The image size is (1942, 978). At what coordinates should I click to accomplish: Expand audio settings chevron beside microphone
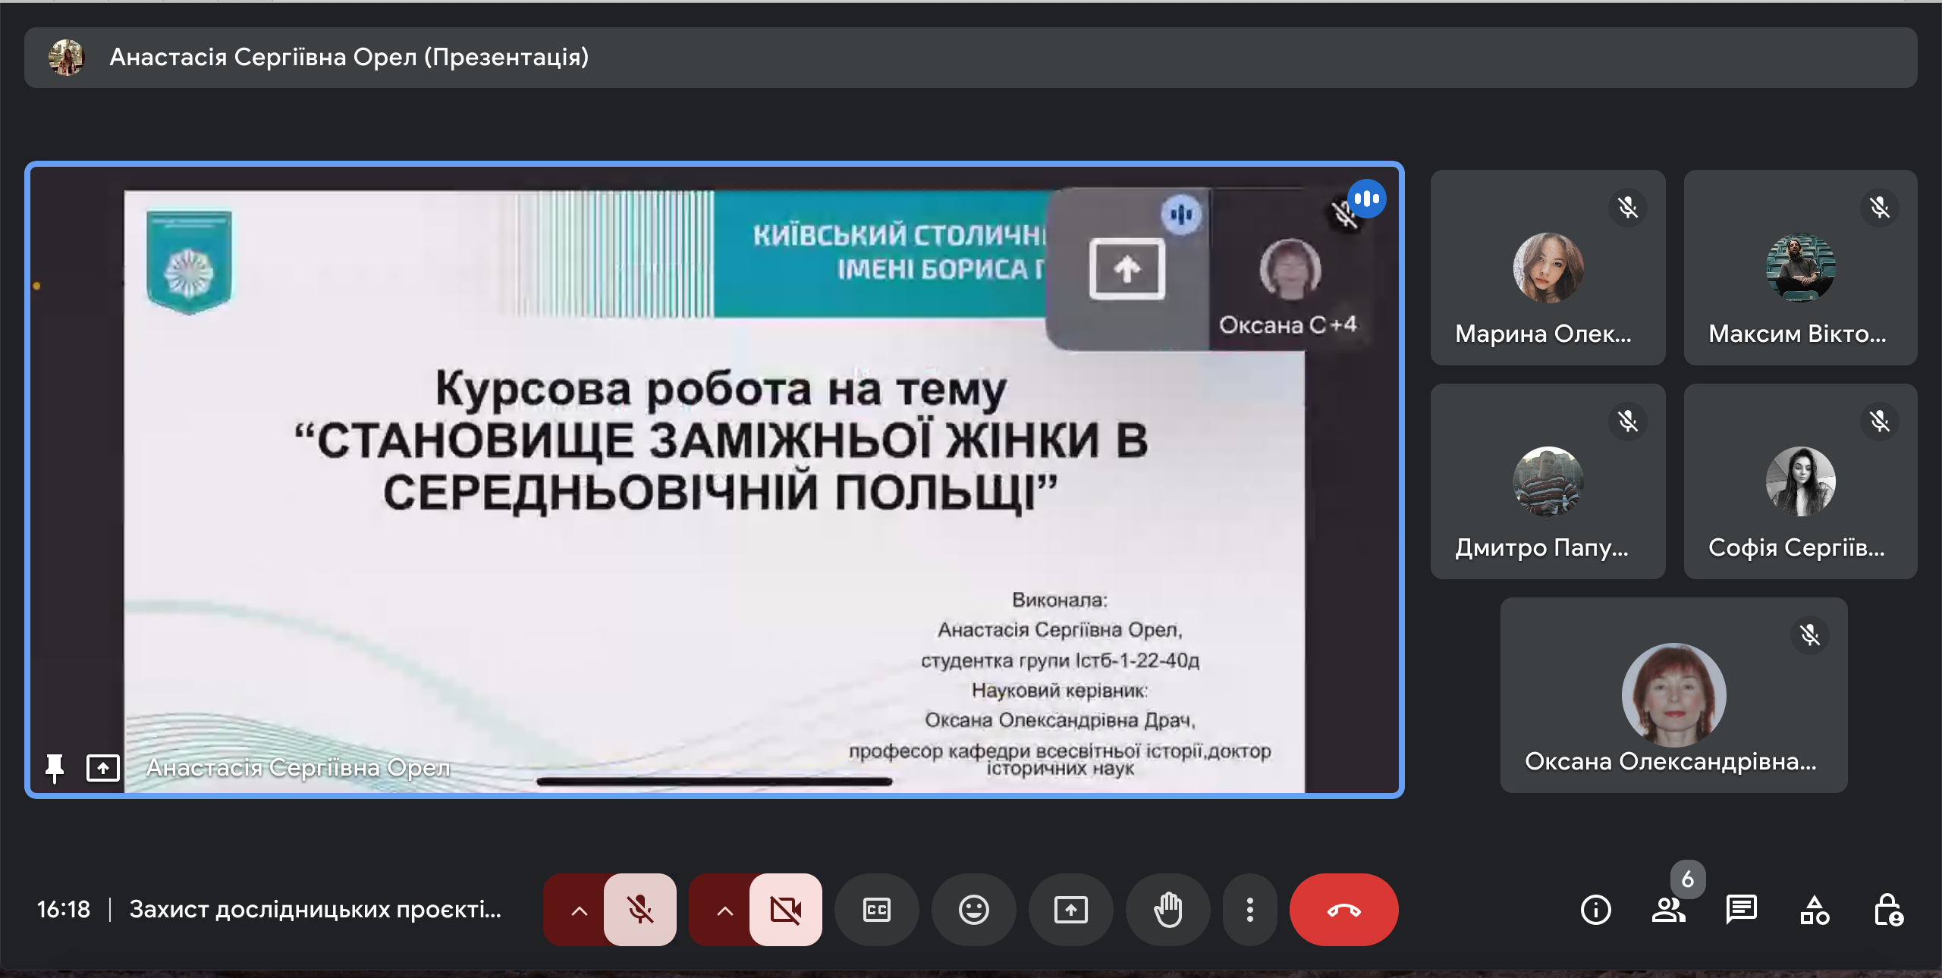(579, 910)
